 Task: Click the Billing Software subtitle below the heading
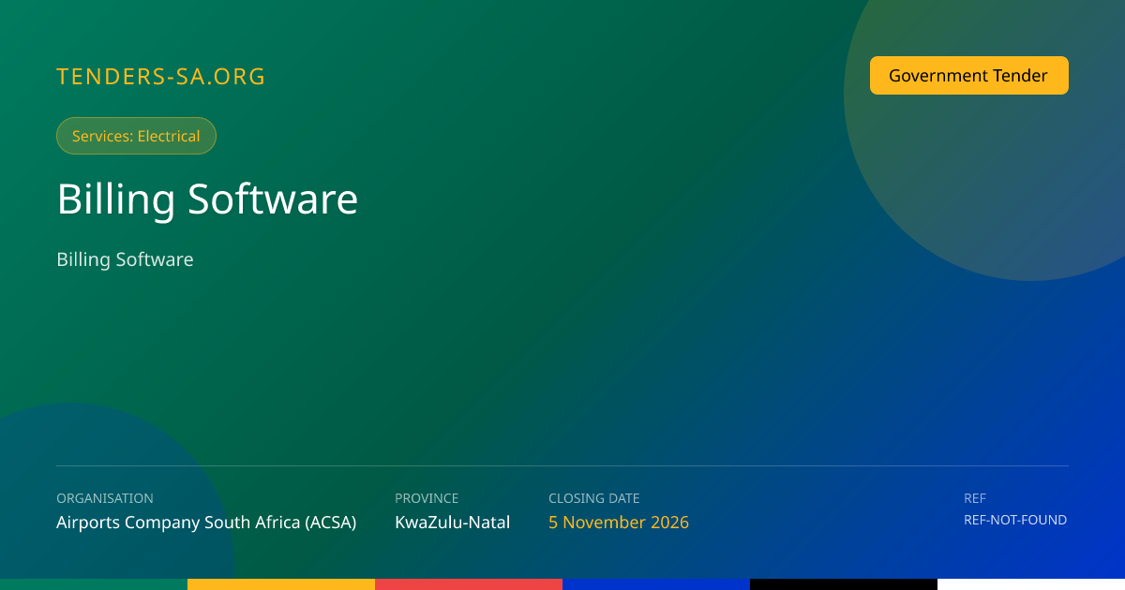click(x=125, y=259)
